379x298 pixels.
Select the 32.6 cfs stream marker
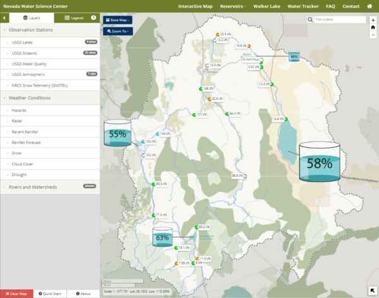coord(210,99)
